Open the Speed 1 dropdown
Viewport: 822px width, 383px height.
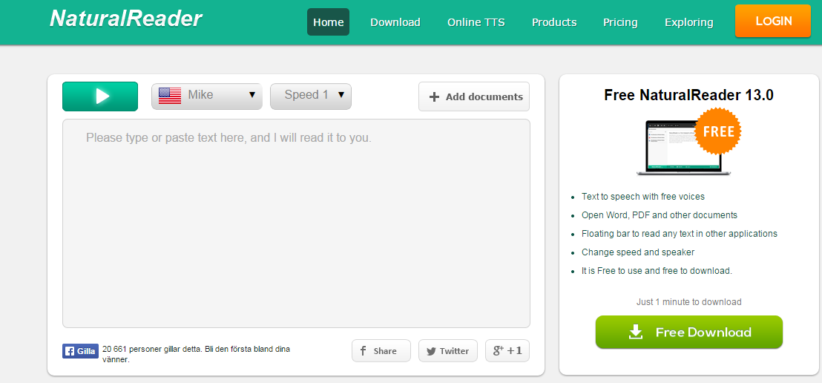pos(310,96)
